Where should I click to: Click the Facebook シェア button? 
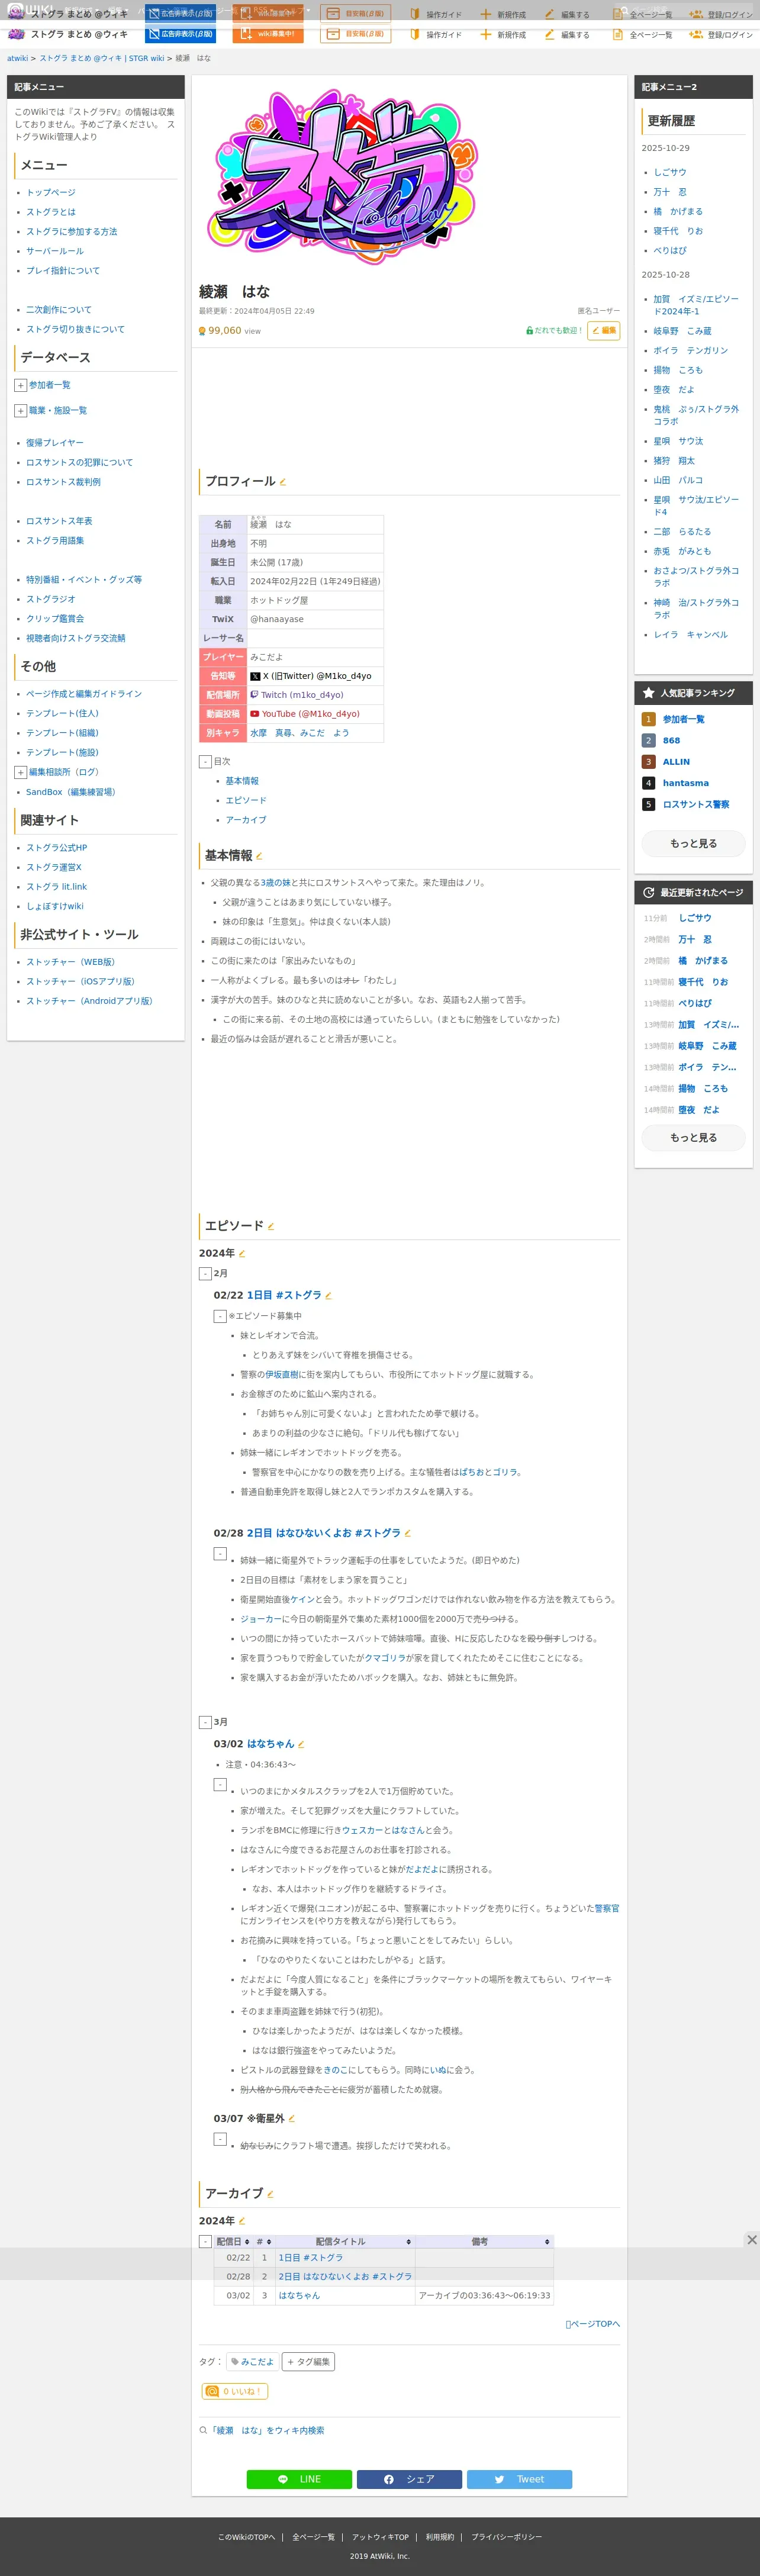(409, 2479)
